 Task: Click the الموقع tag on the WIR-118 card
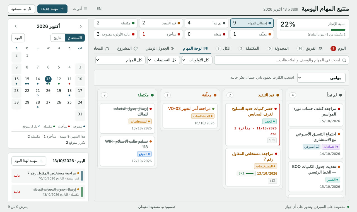[144, 154]
